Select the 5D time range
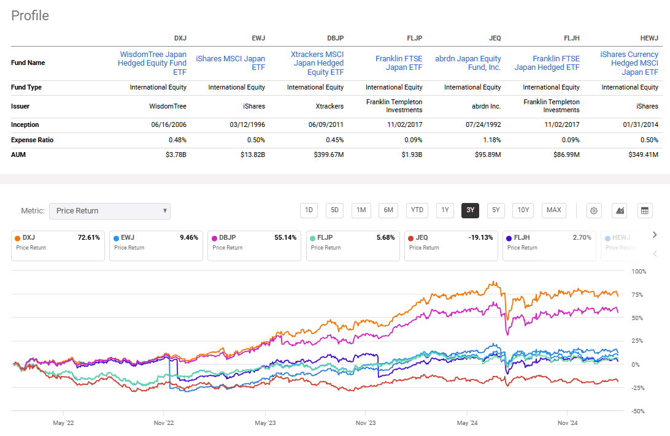Viewport: 670px width, 436px height. click(x=334, y=210)
